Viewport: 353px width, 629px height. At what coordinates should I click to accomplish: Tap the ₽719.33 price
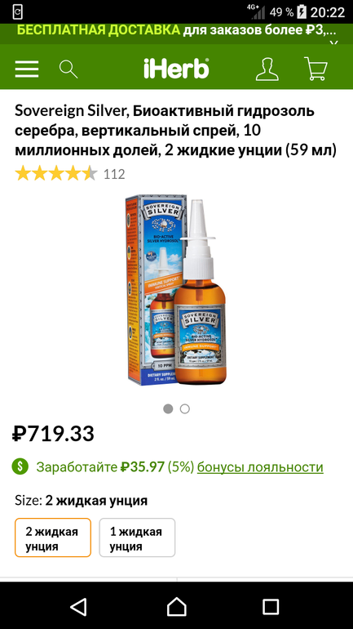(53, 434)
